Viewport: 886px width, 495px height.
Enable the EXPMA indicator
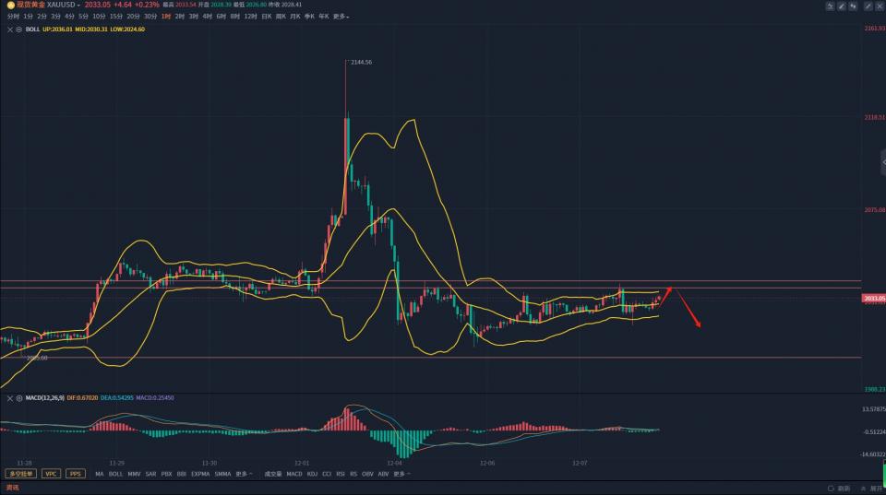pos(200,474)
